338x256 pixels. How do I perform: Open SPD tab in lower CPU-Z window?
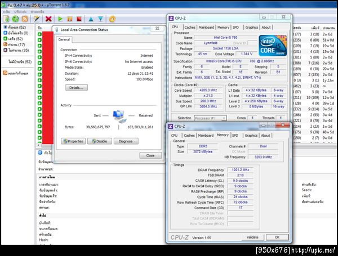[x=235, y=136]
